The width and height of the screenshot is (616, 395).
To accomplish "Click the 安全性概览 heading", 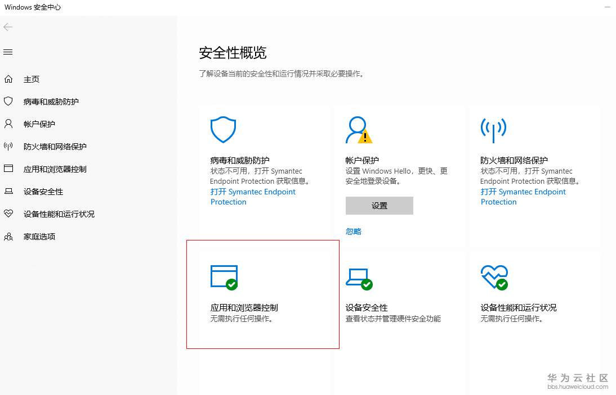I will point(233,52).
